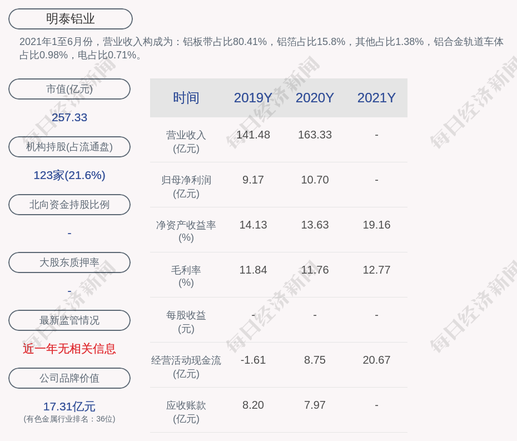This screenshot has width=517, height=441.
Task: Select the 毛利率 row label
Action: (186, 270)
